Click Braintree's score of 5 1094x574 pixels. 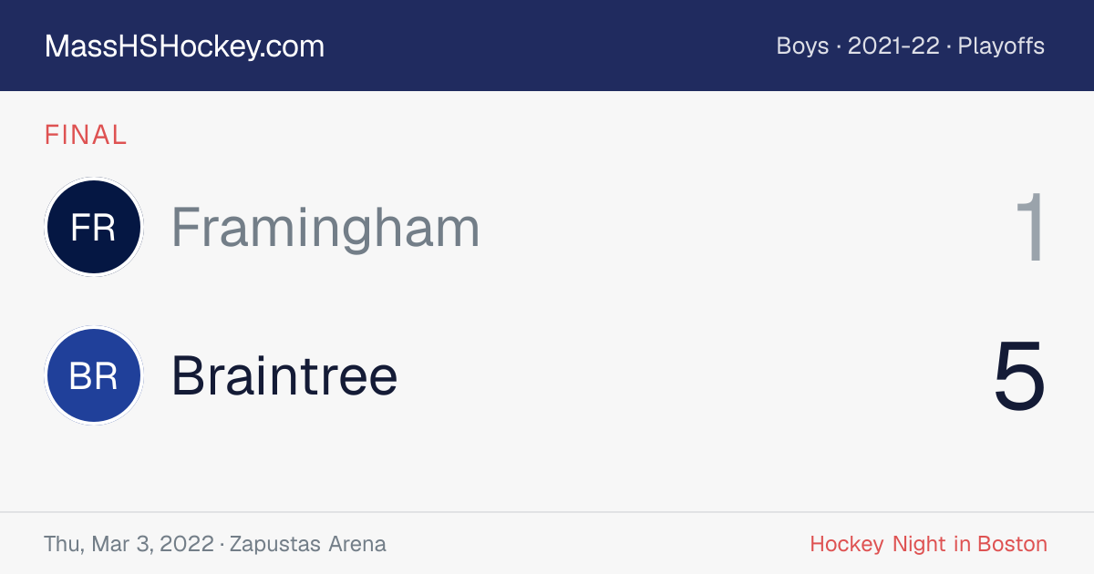click(x=1019, y=375)
